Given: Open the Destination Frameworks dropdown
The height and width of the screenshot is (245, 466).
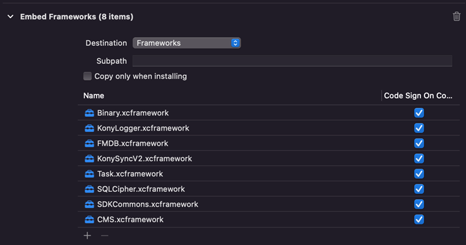Looking at the screenshot, I should click(x=186, y=43).
